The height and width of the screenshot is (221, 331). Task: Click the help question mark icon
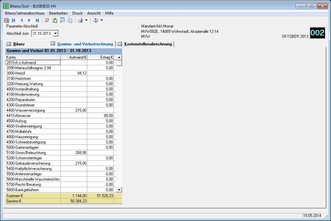pyautogui.click(x=95, y=20)
